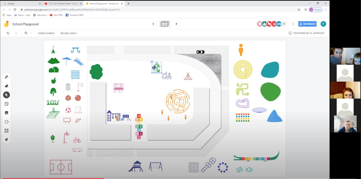Click Setați fundalul
The image size is (361, 179).
coord(46,33)
